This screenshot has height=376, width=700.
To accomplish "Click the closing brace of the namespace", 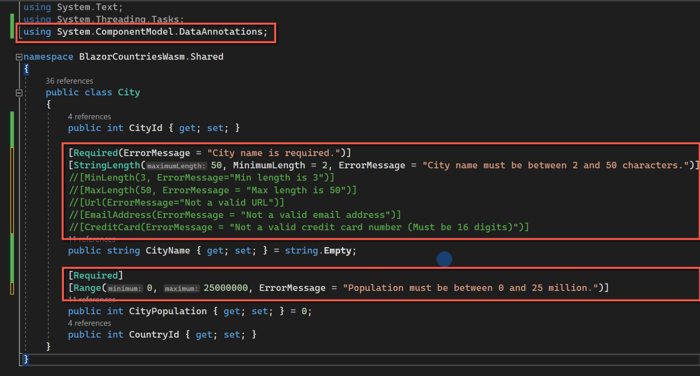I will (x=26, y=359).
